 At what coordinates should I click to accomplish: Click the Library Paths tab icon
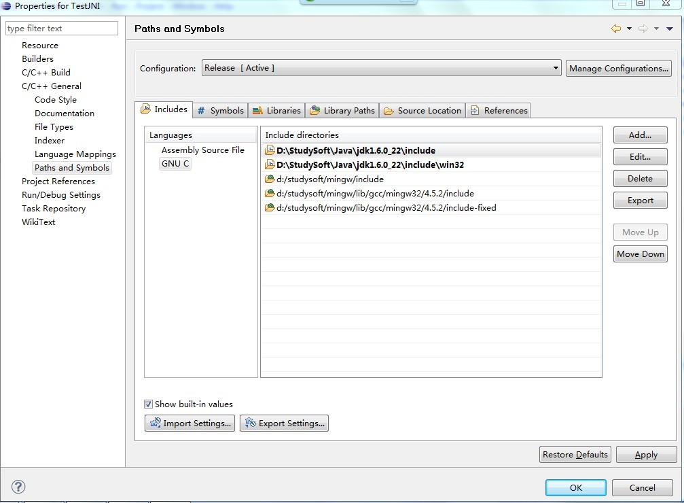[x=314, y=111]
